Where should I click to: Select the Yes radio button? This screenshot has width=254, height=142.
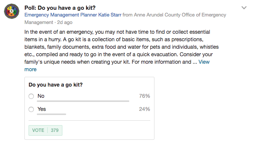tap(31, 109)
